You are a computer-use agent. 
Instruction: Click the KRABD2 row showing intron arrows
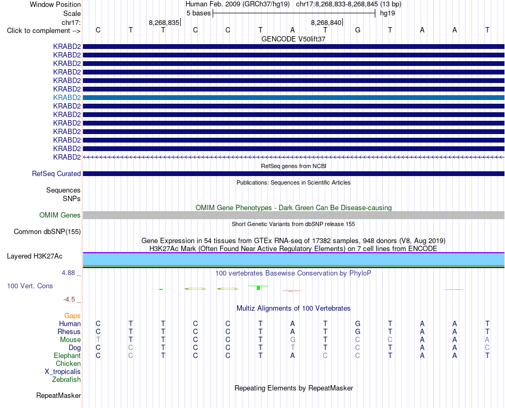tap(293, 157)
